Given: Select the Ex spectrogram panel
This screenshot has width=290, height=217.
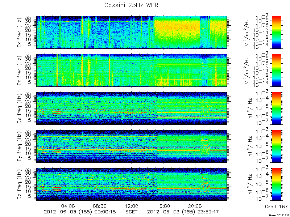Looking at the screenshot, I should pos(132,32).
